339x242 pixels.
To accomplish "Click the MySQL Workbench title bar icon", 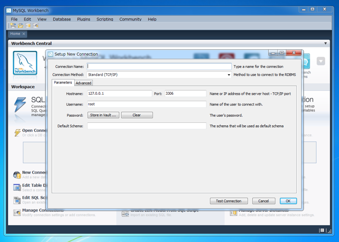I will pos(9,10).
